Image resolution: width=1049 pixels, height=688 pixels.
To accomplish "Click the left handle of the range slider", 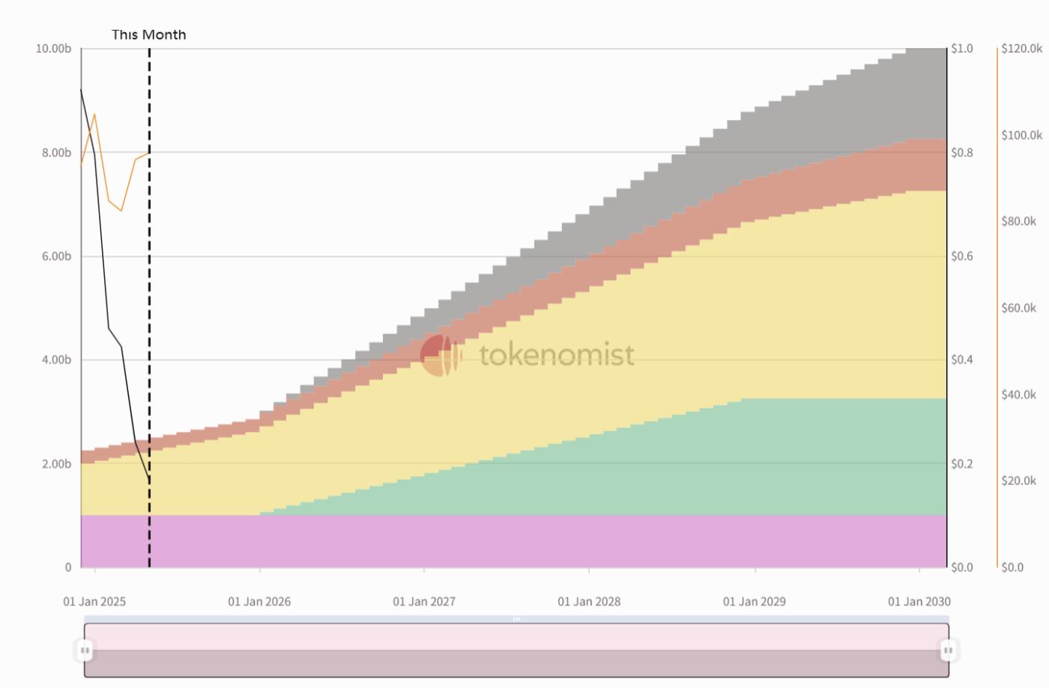I will (85, 650).
